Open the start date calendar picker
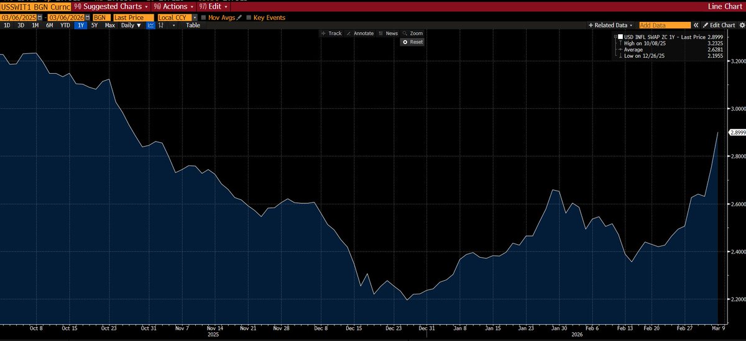 click(40, 17)
